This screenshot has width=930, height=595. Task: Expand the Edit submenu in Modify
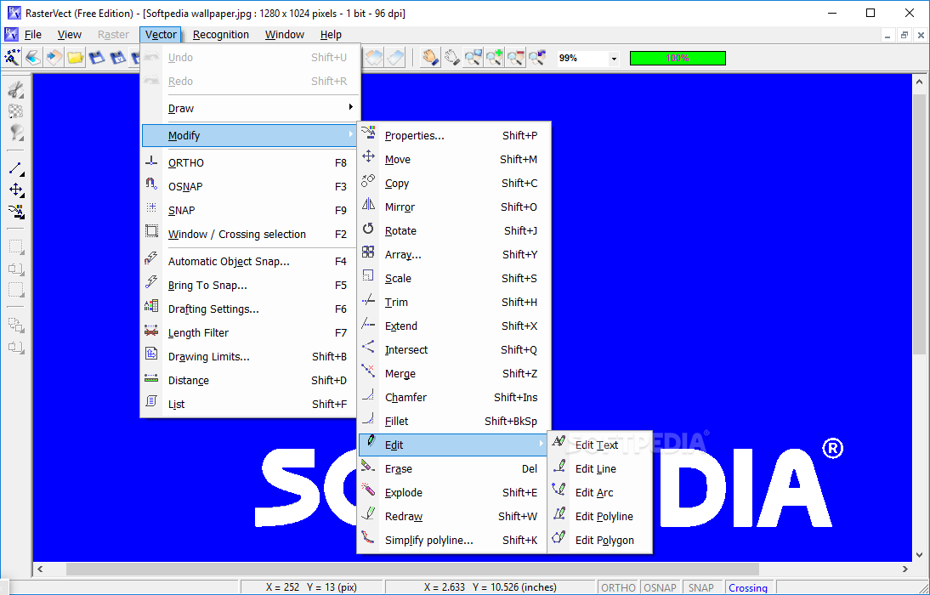tap(452, 445)
